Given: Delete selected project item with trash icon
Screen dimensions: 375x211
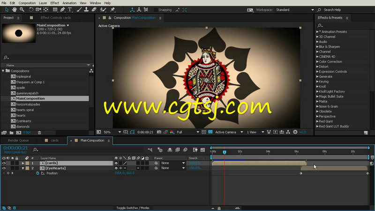Looking at the screenshot, I should tap(39, 133).
